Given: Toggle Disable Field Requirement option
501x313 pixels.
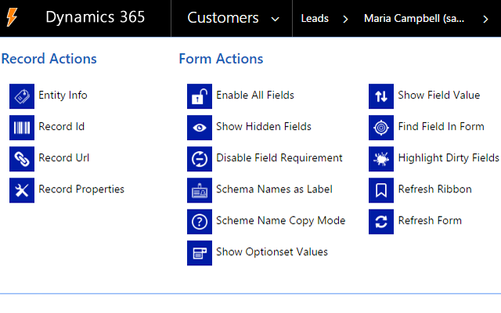Looking at the screenshot, I should 200,158.
